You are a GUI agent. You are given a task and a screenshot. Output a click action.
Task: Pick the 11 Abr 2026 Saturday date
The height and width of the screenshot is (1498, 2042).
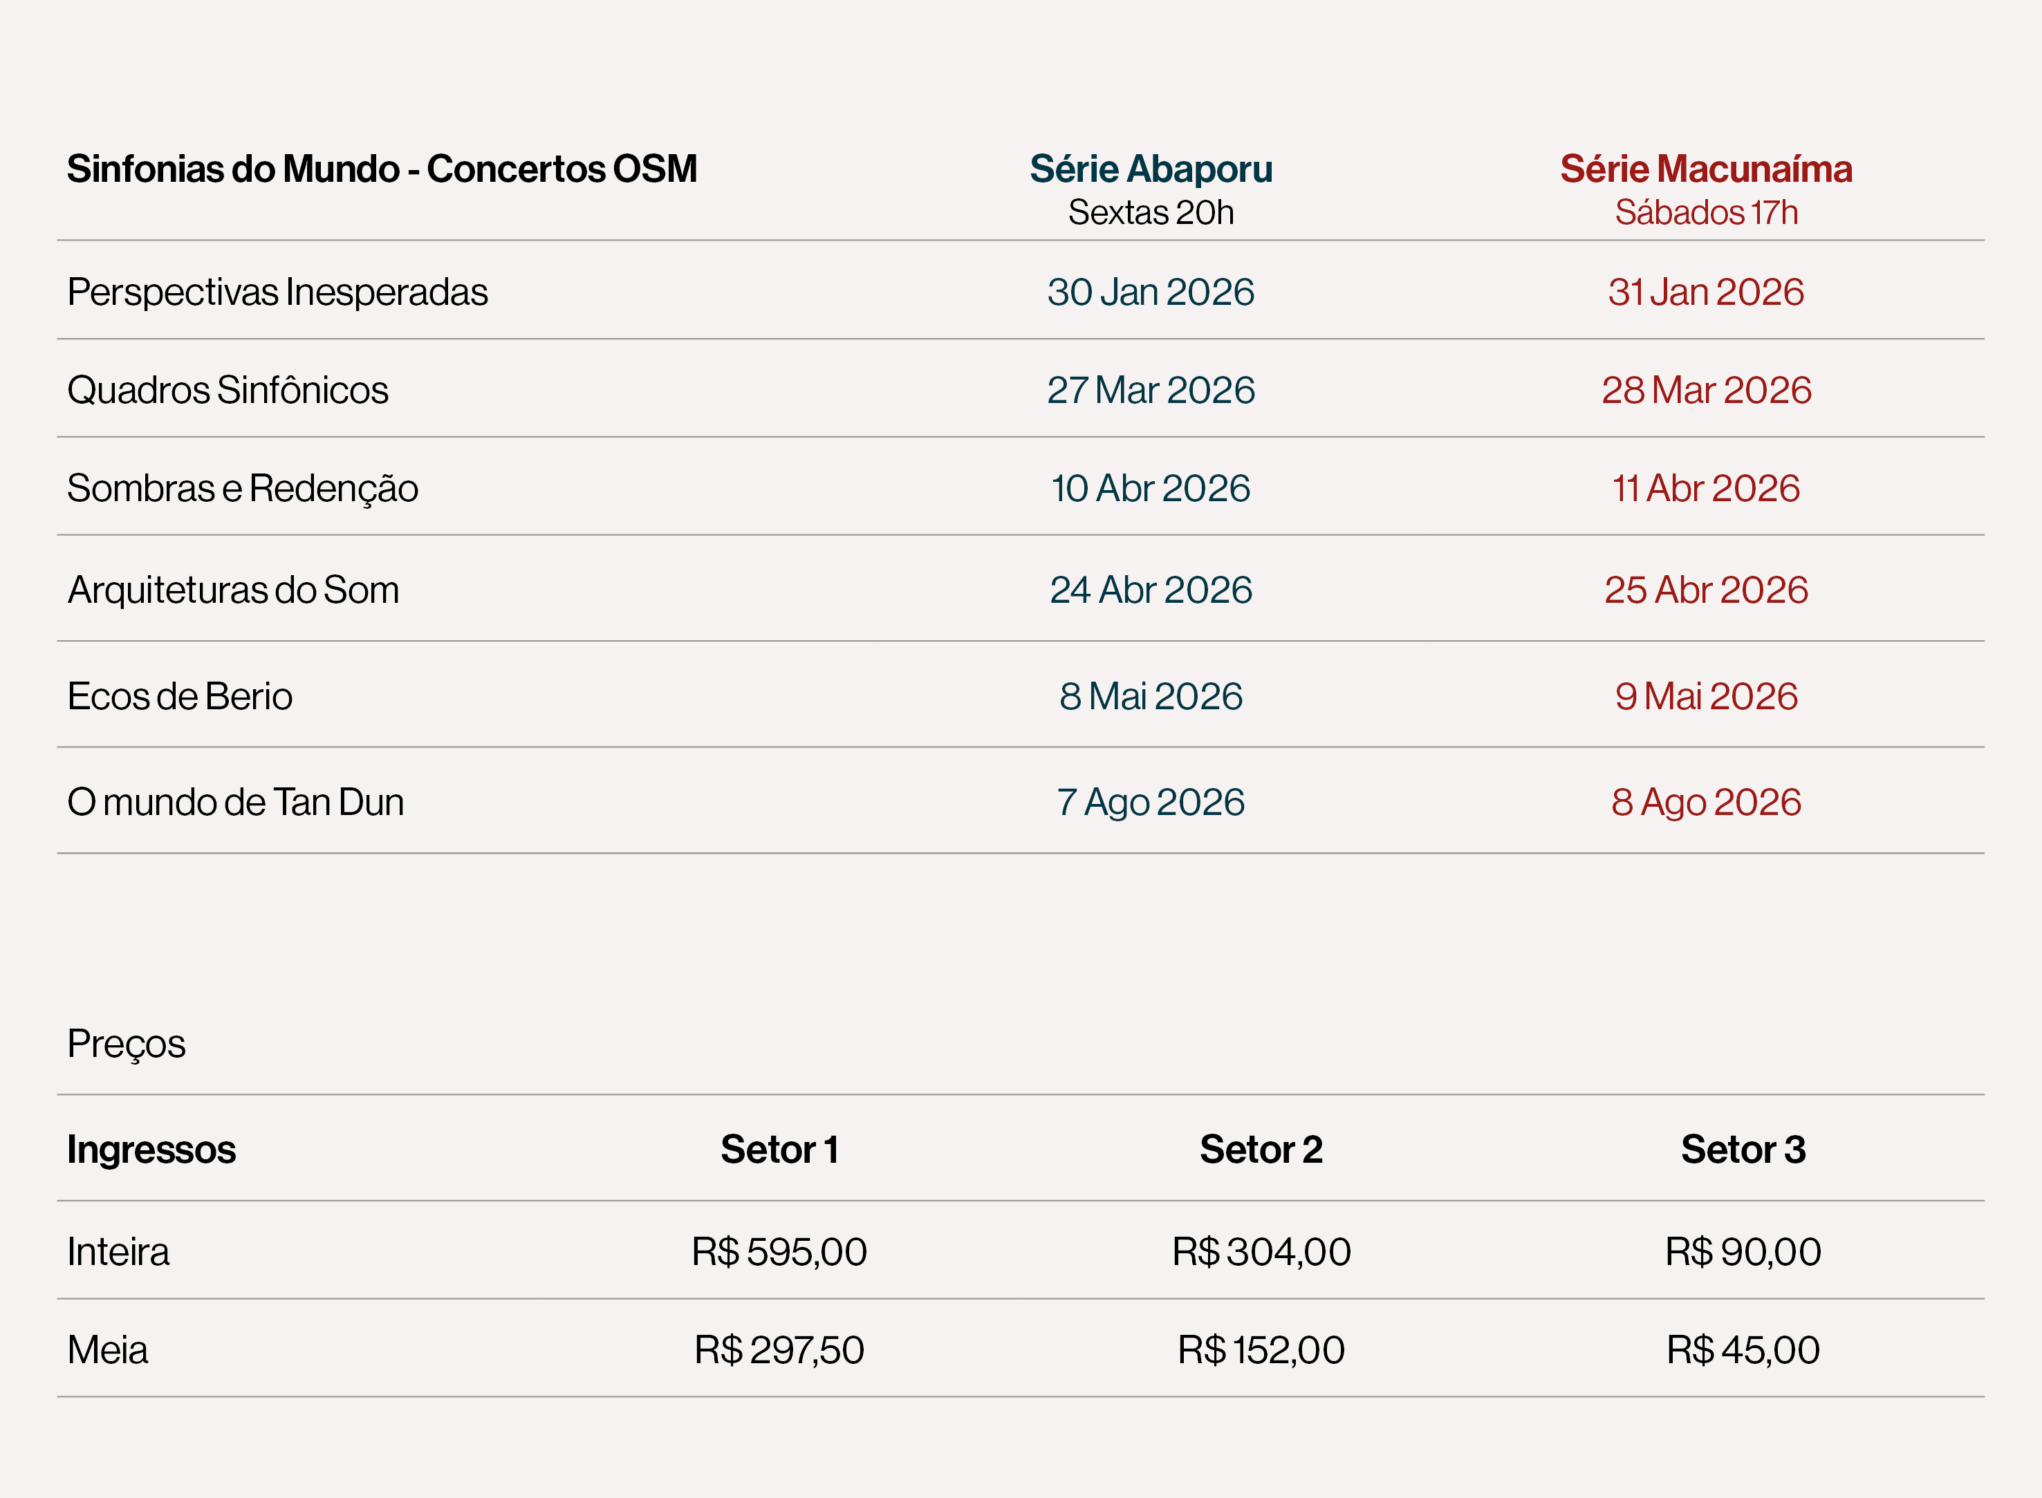[1705, 488]
